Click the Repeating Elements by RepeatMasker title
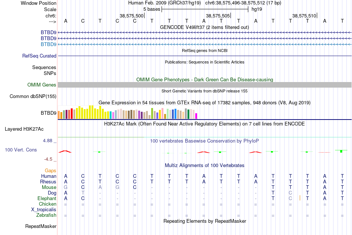This screenshot has height=235, width=352. pyautogui.click(x=205, y=221)
